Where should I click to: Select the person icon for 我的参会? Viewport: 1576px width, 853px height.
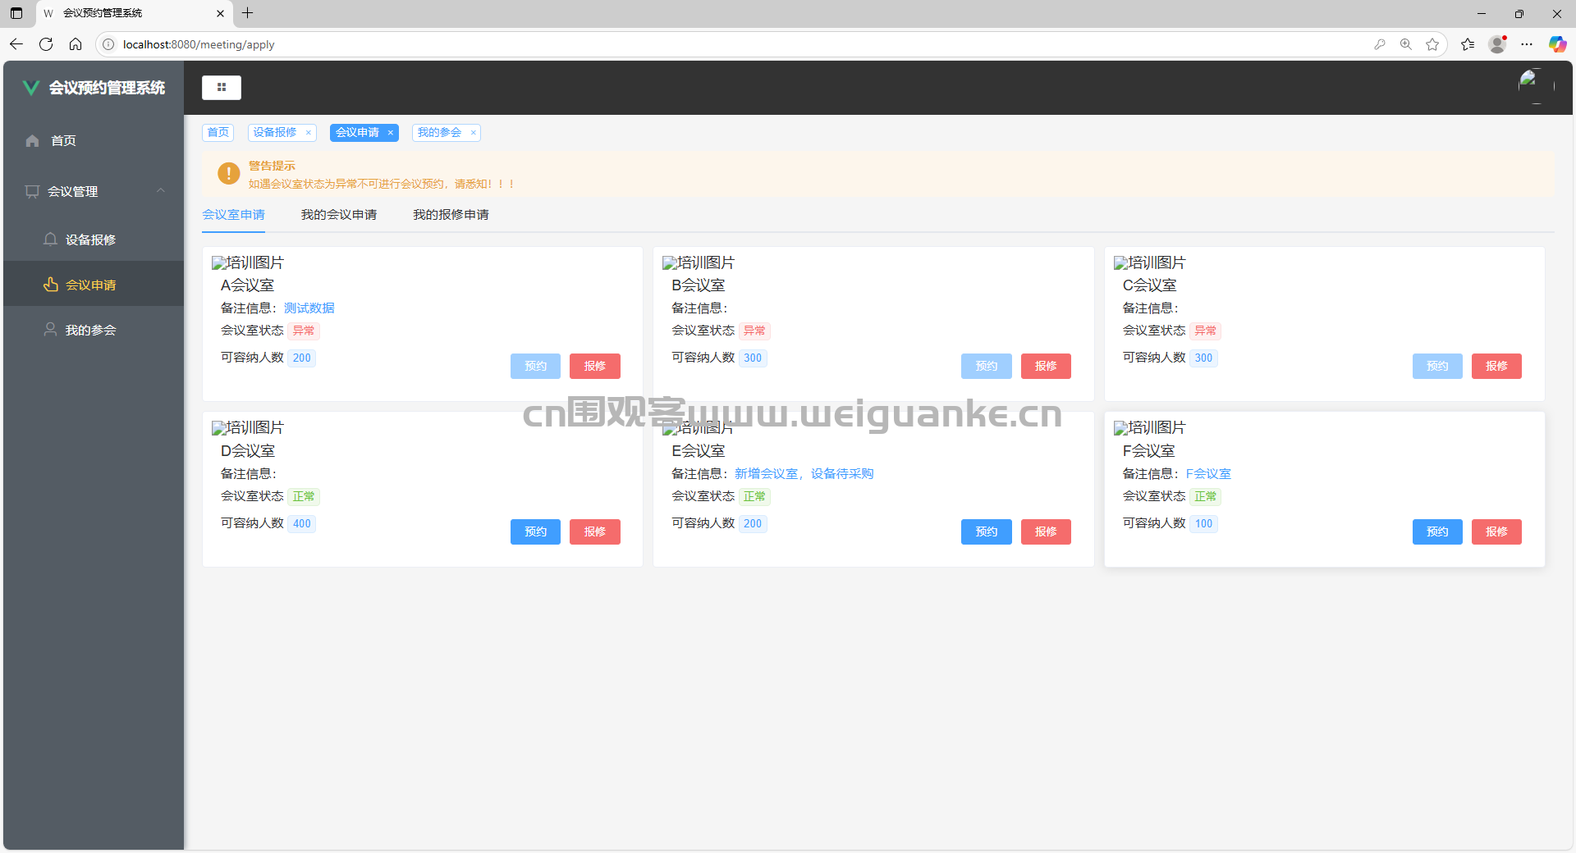[50, 329]
